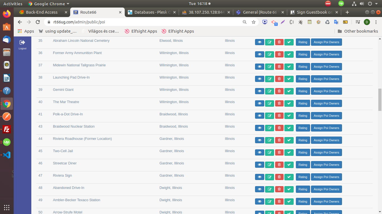Edit the Streetcar Diner entry
The image size is (382, 214).
pos(270,165)
